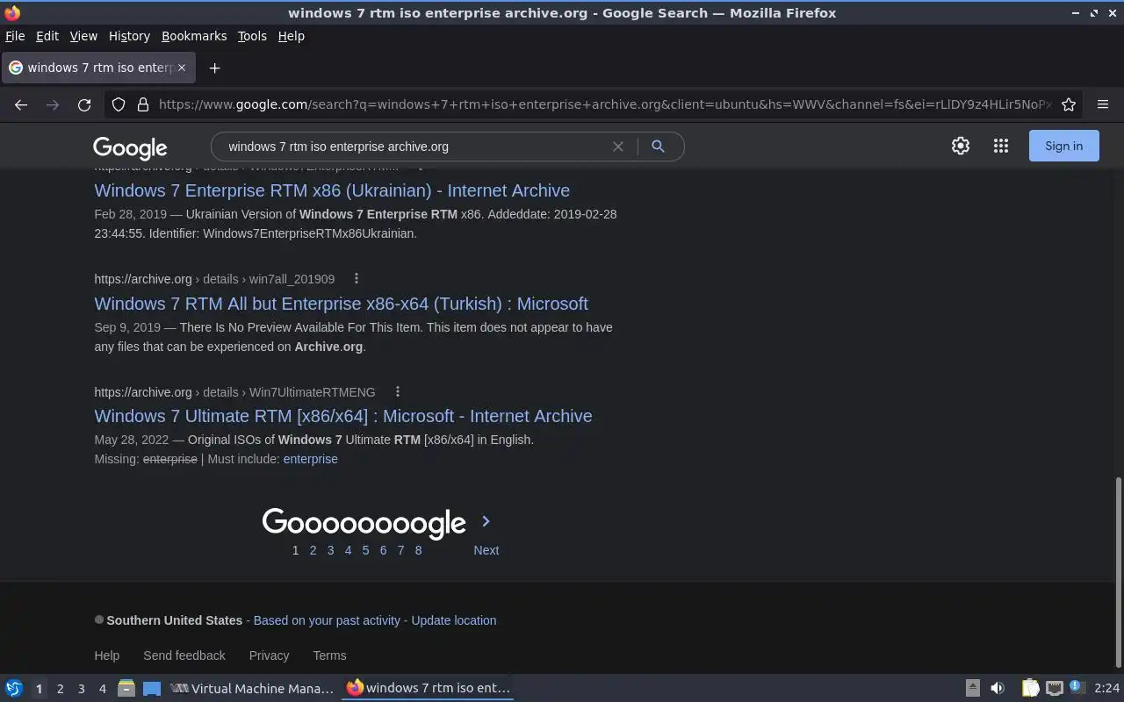Click the Update location link
Screen dimensions: 1124x702
(454, 620)
